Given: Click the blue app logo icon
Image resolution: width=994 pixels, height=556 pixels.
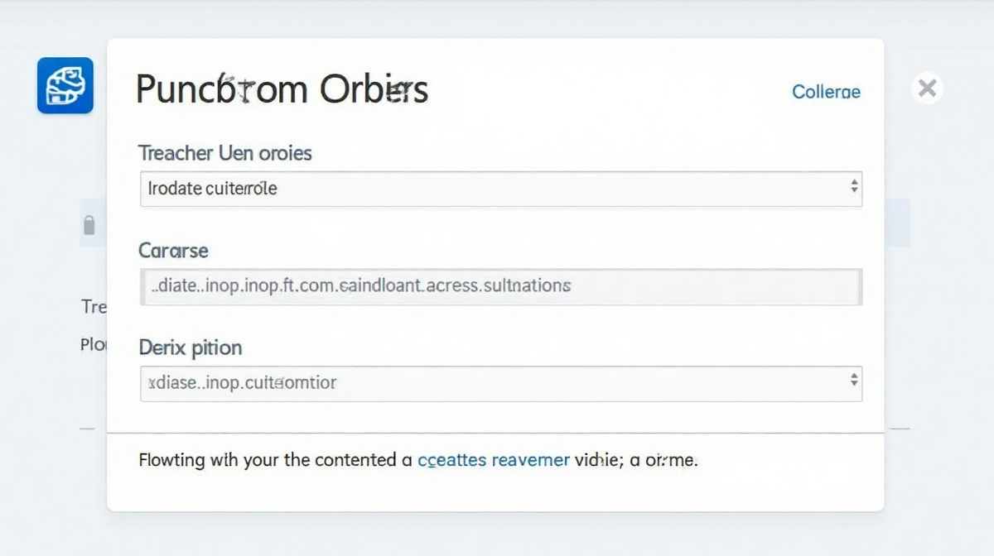Looking at the screenshot, I should click(x=65, y=85).
